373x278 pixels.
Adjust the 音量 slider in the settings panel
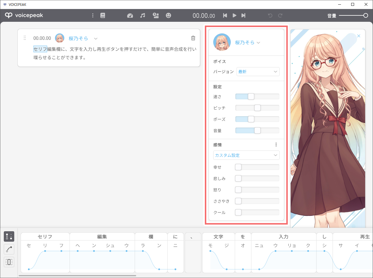pyautogui.click(x=257, y=130)
